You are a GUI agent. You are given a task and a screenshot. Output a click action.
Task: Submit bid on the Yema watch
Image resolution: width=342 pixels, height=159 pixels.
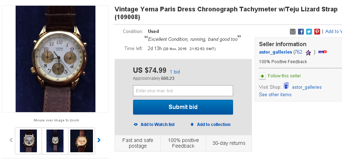[183, 107]
